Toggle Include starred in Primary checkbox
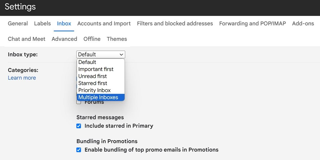The height and width of the screenshot is (160, 320). coord(79,126)
